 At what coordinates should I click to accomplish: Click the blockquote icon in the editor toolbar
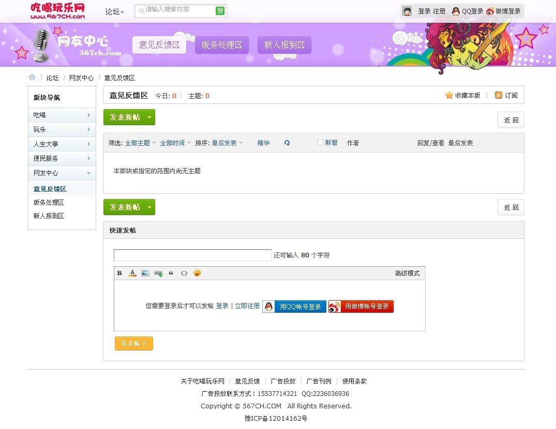tap(171, 273)
